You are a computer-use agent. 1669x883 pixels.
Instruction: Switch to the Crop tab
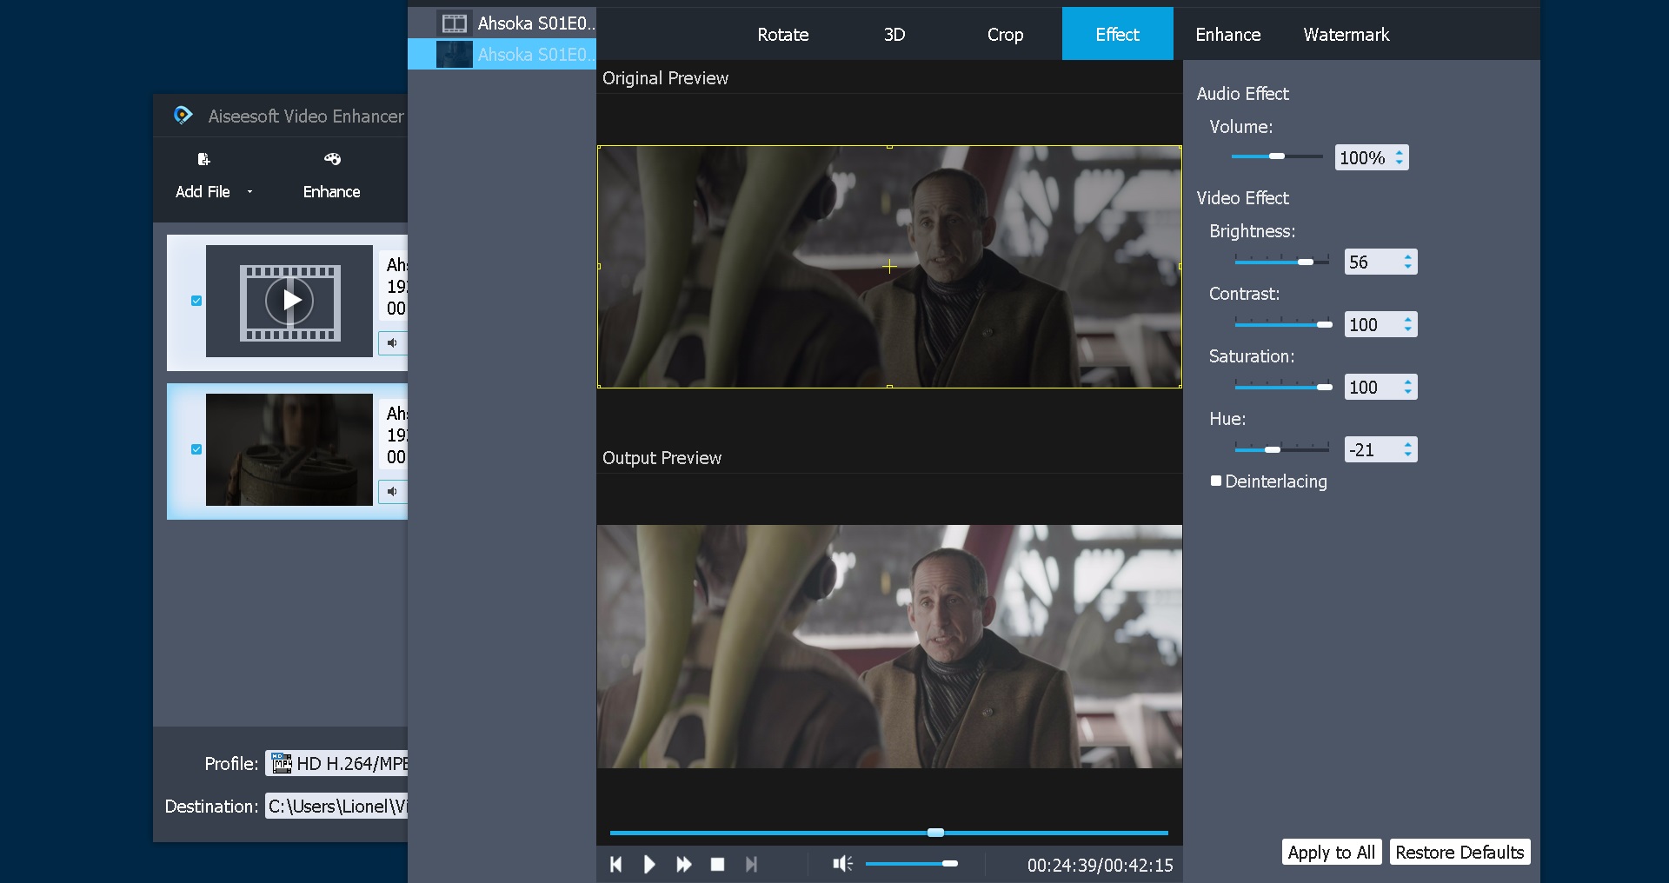[x=1006, y=35]
